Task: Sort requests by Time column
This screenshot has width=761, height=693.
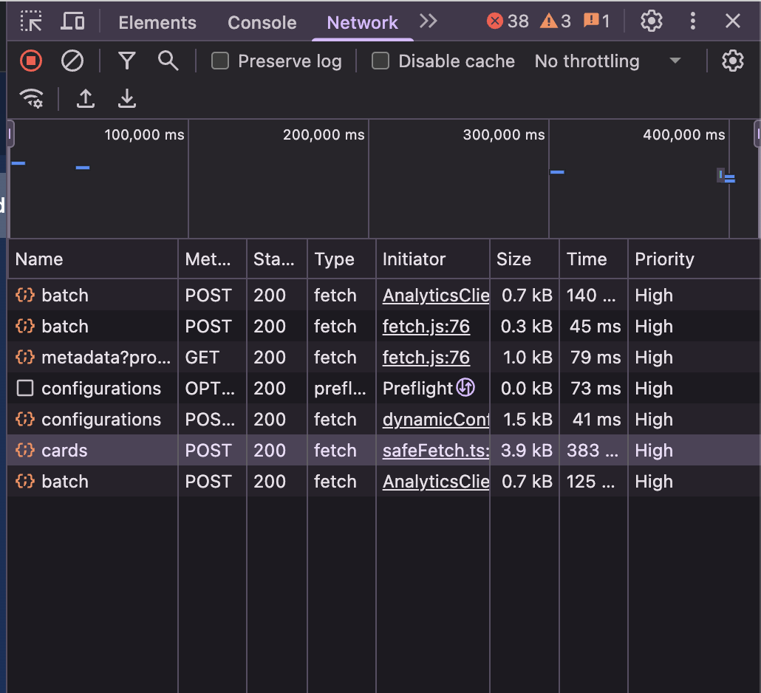Action: pyautogui.click(x=593, y=259)
